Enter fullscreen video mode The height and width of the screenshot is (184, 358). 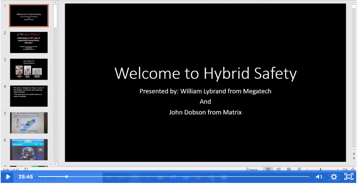[x=349, y=177]
